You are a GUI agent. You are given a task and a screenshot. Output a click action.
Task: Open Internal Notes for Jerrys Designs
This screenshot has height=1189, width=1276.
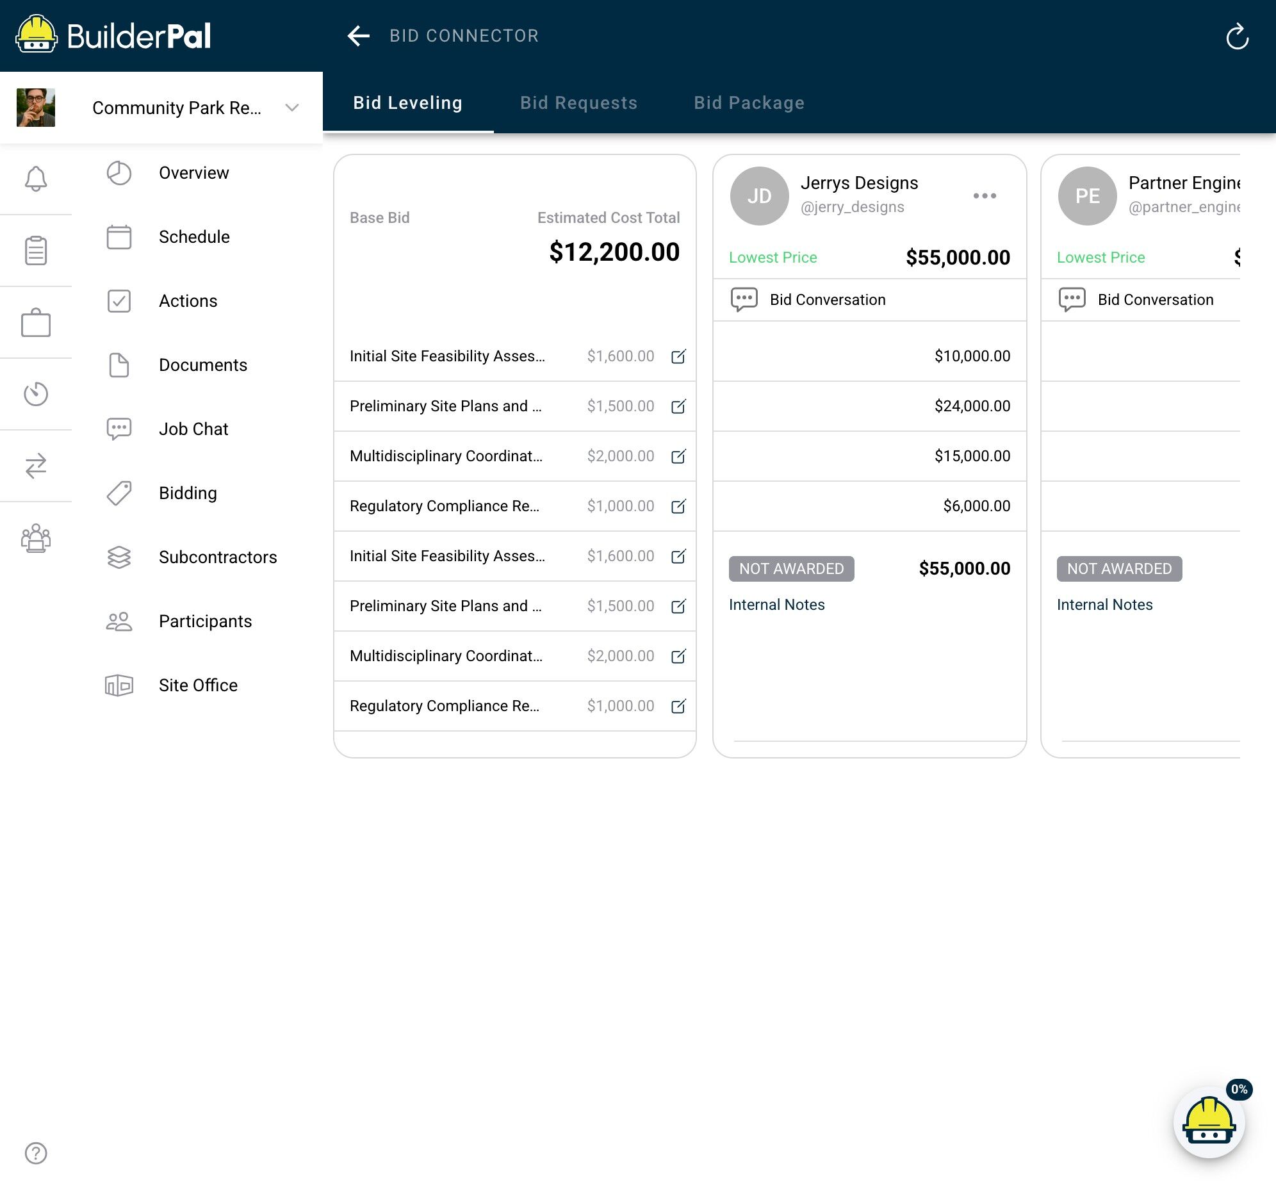[776, 605]
